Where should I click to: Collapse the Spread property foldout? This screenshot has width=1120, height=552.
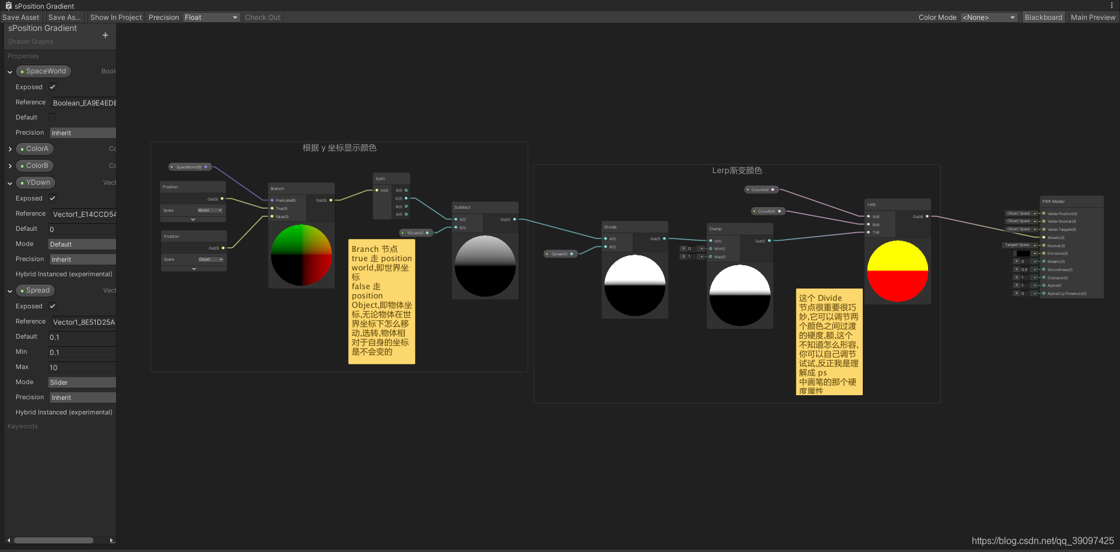point(10,291)
